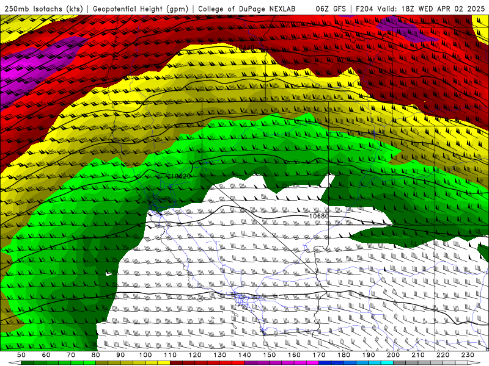489x366 pixels.
Task: Click the dark maroon swatch right of 110
Action: (176, 363)
